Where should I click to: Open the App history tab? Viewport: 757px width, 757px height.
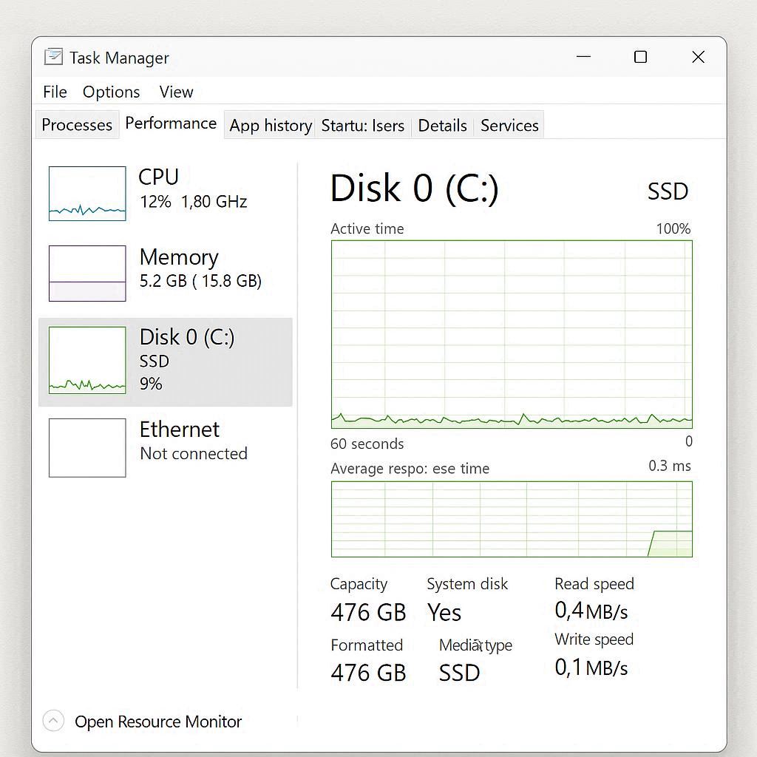[x=270, y=126]
